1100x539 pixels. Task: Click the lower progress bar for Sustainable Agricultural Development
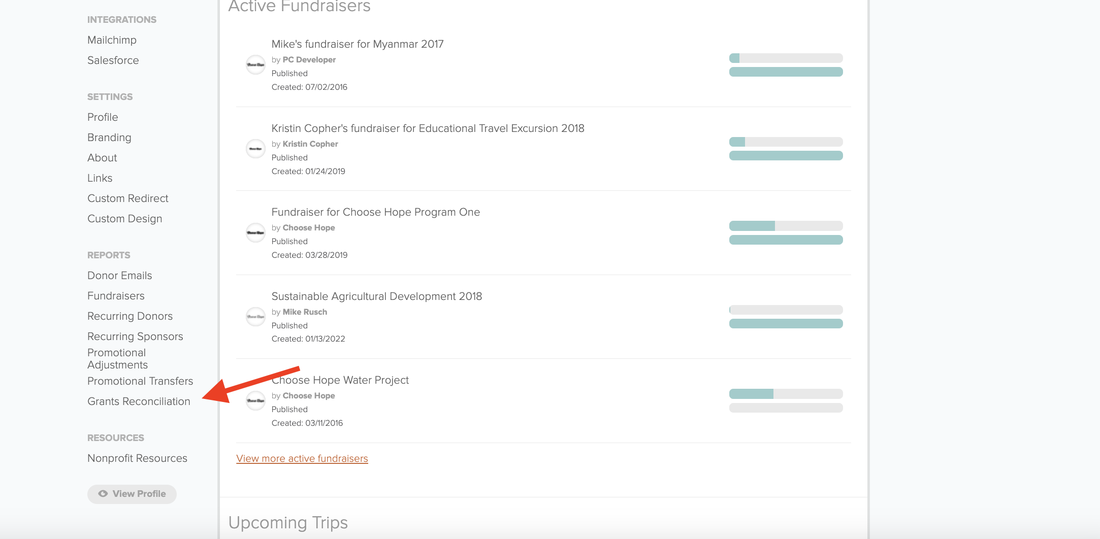point(786,324)
